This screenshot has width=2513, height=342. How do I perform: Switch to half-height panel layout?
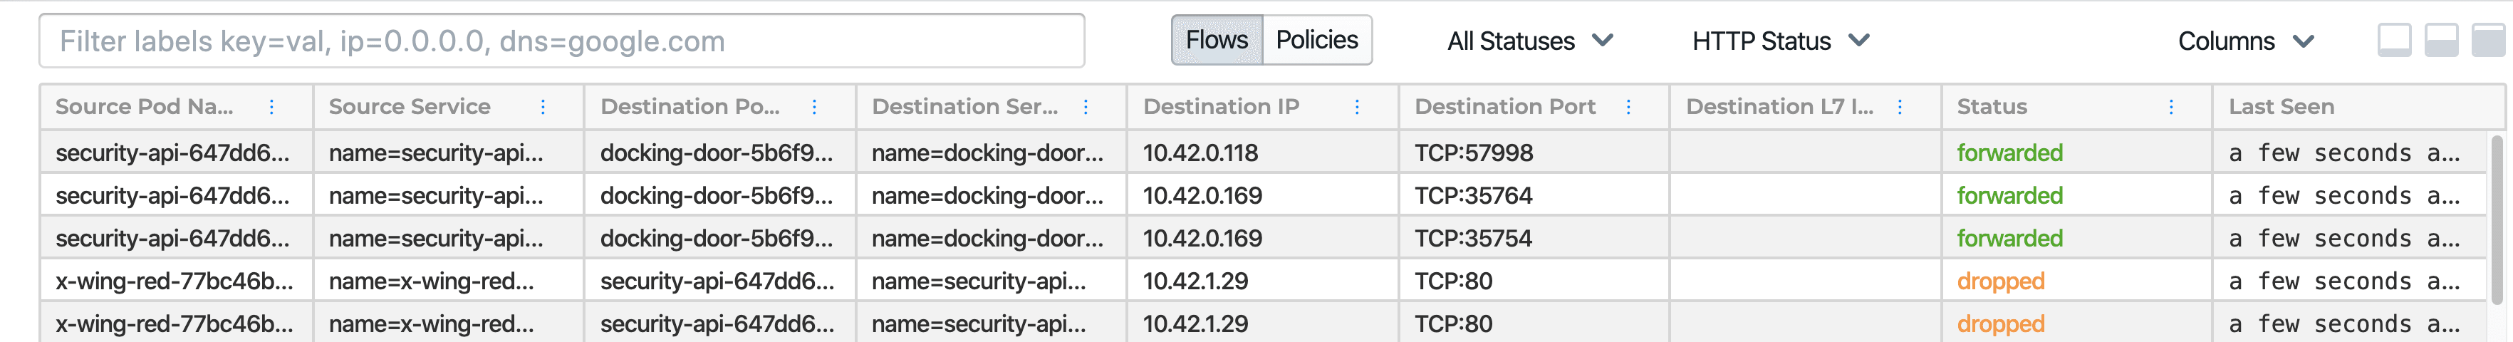[x=2441, y=40]
